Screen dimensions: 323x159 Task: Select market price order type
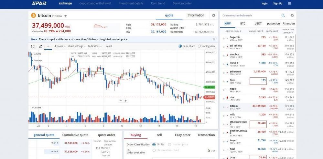[x=169, y=144]
